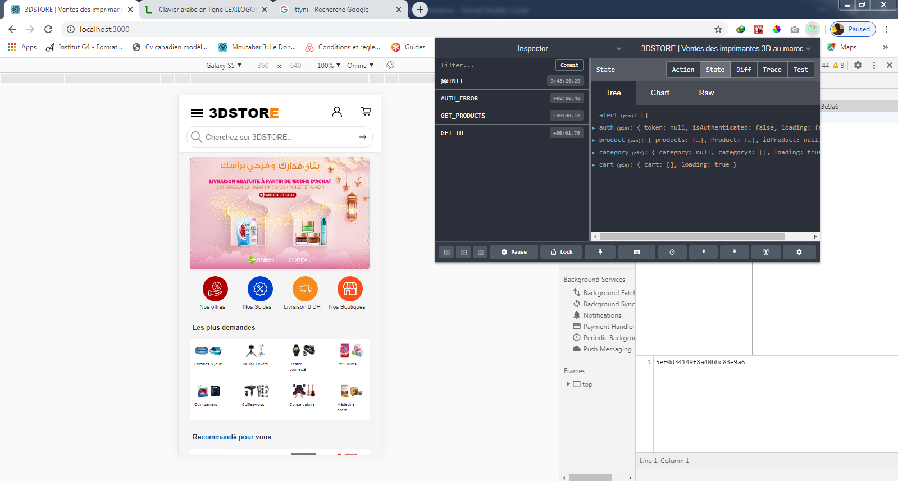Lock changes in Redux DevTools
This screenshot has width=898, height=481.
pos(562,252)
